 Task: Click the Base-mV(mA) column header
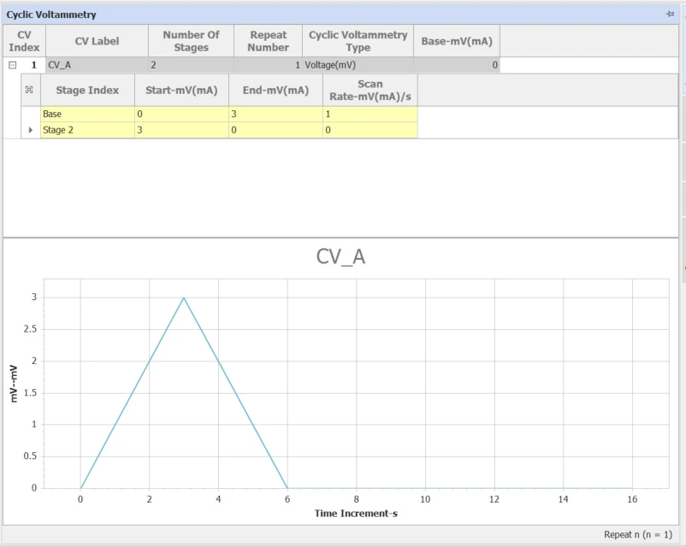pyautogui.click(x=457, y=41)
